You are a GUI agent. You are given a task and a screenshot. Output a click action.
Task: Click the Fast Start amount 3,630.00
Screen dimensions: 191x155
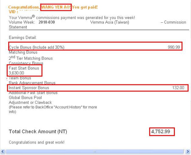click(x=16, y=73)
